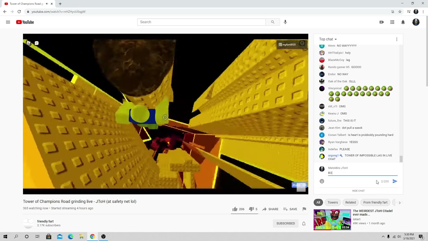Open the volume icon in system tray
Image resolution: width=428 pixels, height=241 pixels.
point(399,237)
